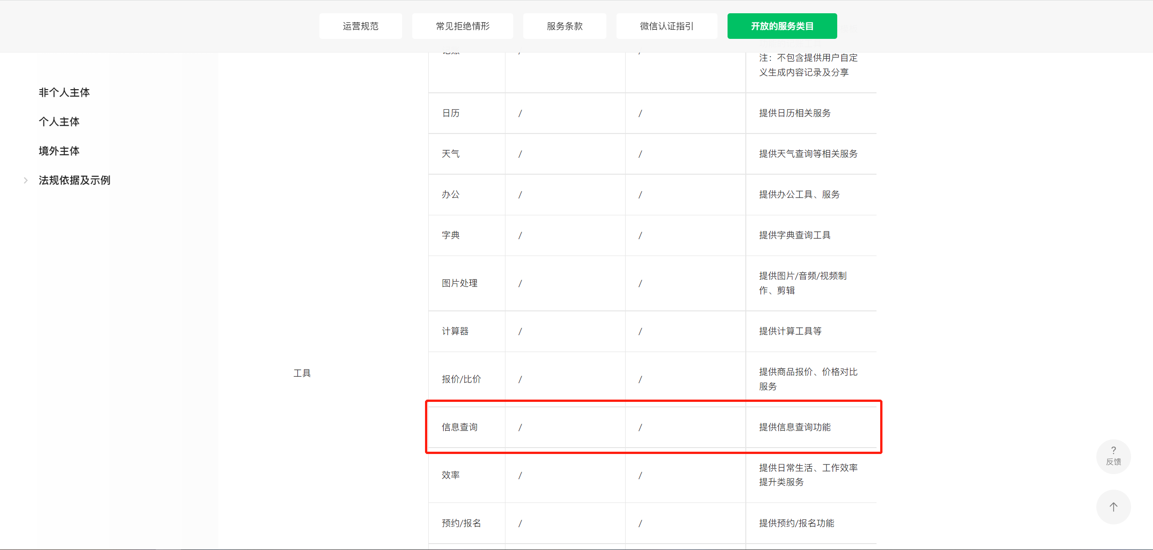Open the 法规依据及示例 sidebar item
Image resolution: width=1153 pixels, height=550 pixels.
[74, 180]
